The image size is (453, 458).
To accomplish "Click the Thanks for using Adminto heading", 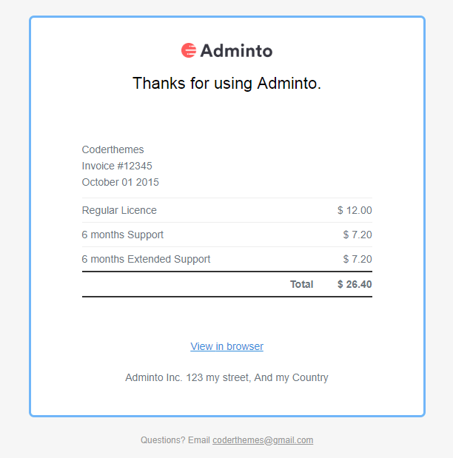I will tap(226, 84).
